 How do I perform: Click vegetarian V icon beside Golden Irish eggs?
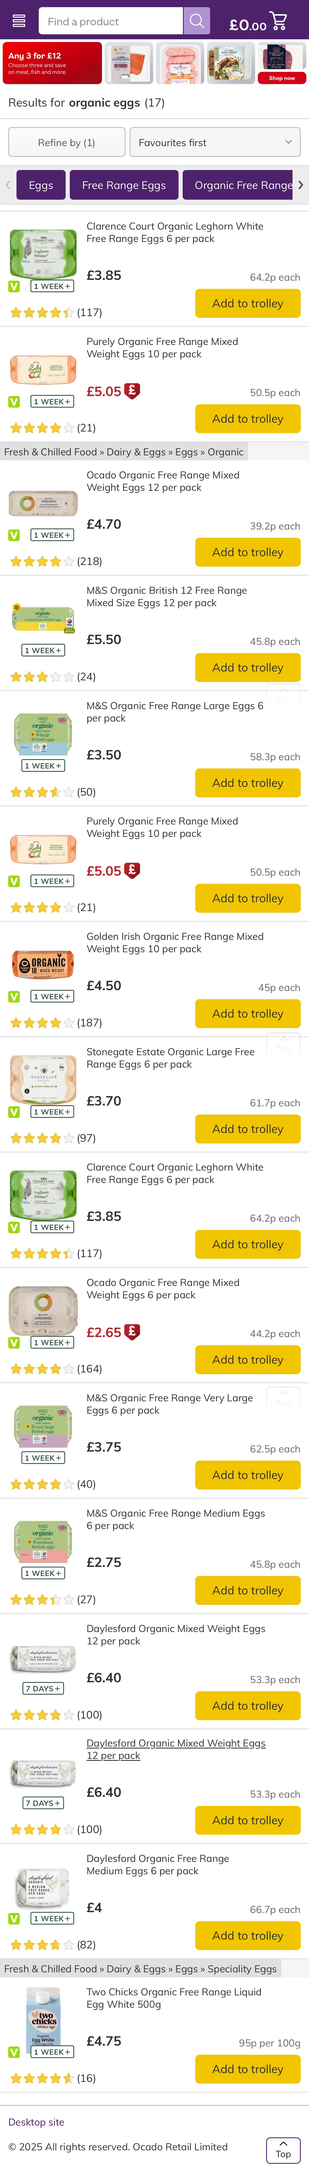(x=13, y=997)
